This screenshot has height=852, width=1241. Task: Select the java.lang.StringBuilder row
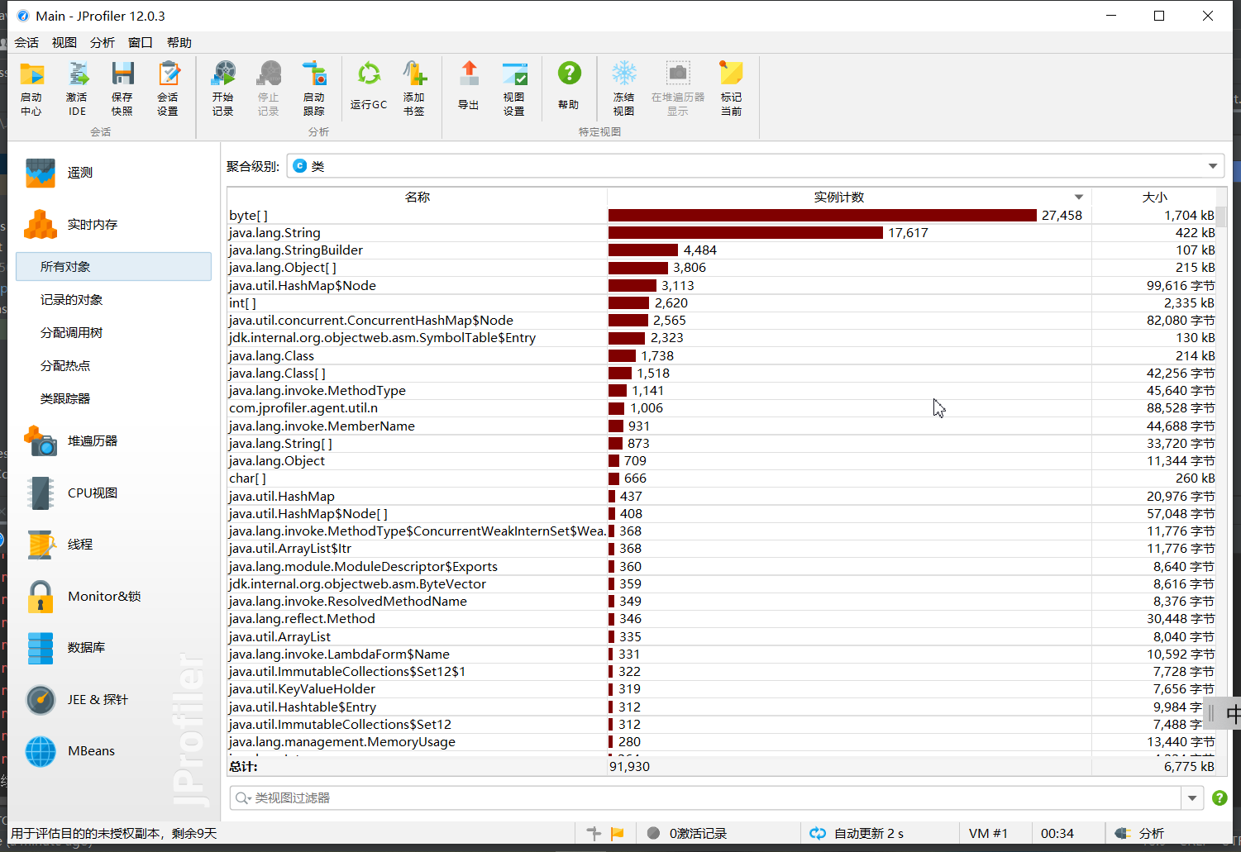click(x=721, y=250)
